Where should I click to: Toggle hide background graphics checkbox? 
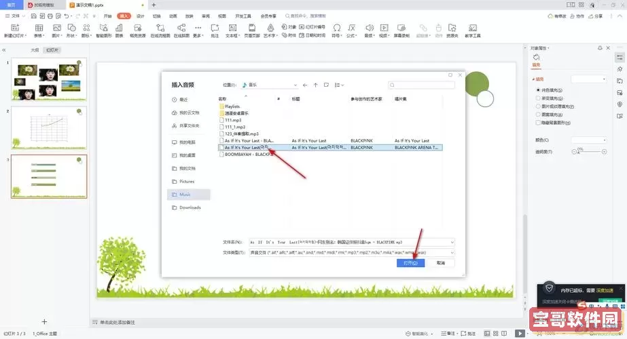click(x=538, y=123)
